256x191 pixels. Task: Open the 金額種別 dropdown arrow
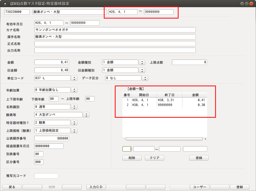click(x=142, y=62)
